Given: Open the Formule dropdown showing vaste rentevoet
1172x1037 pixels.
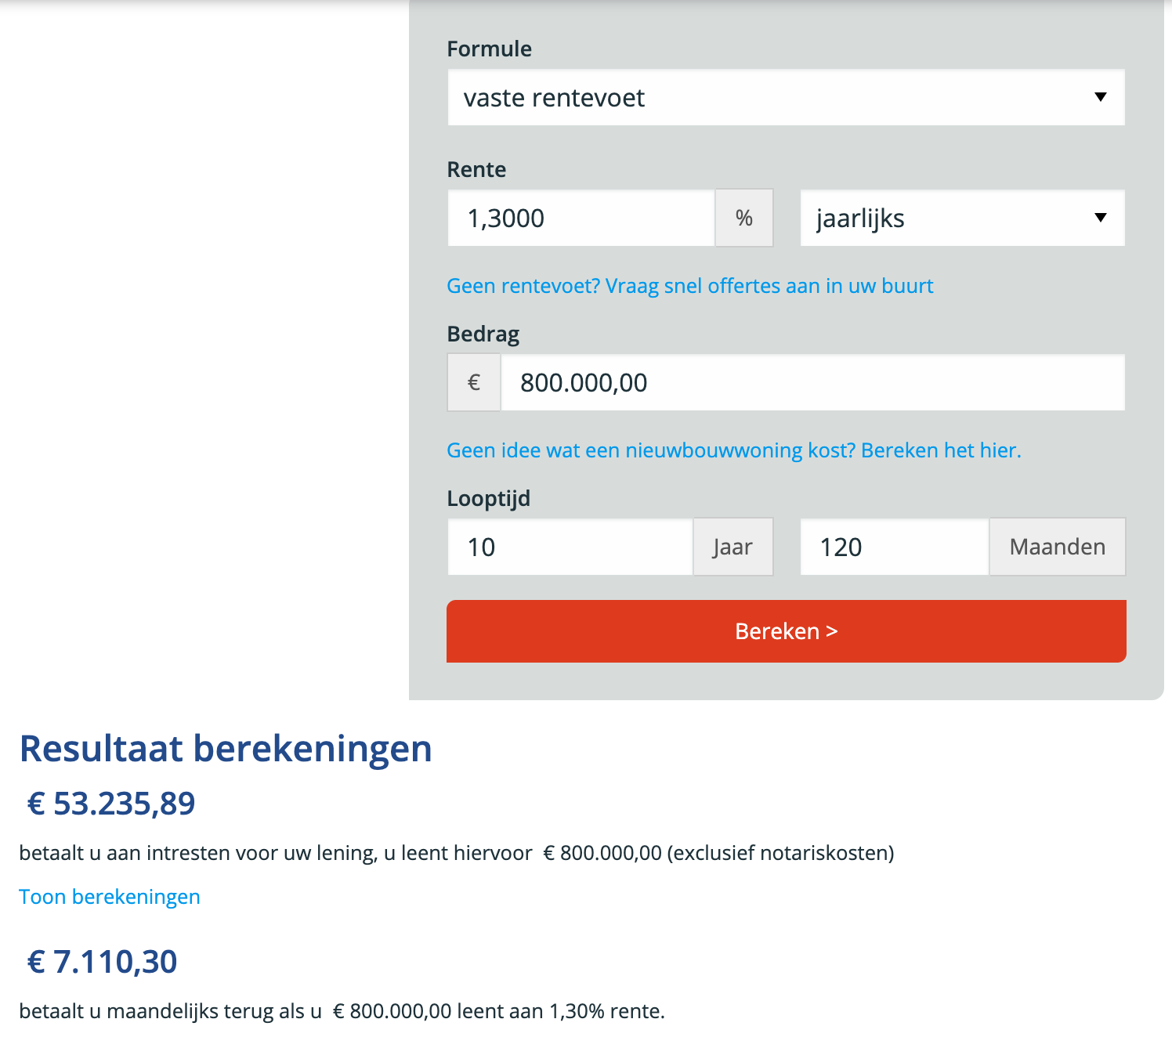Looking at the screenshot, I should (x=786, y=97).
